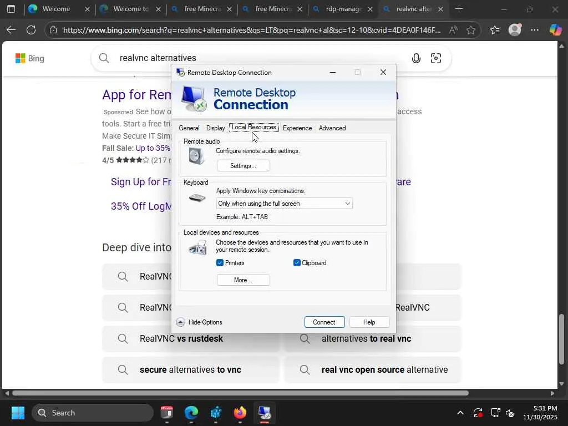Open Bing visual search camera icon
568x426 pixels.
click(x=436, y=58)
